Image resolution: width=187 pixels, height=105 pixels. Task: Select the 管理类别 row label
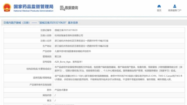click(x=47, y=57)
